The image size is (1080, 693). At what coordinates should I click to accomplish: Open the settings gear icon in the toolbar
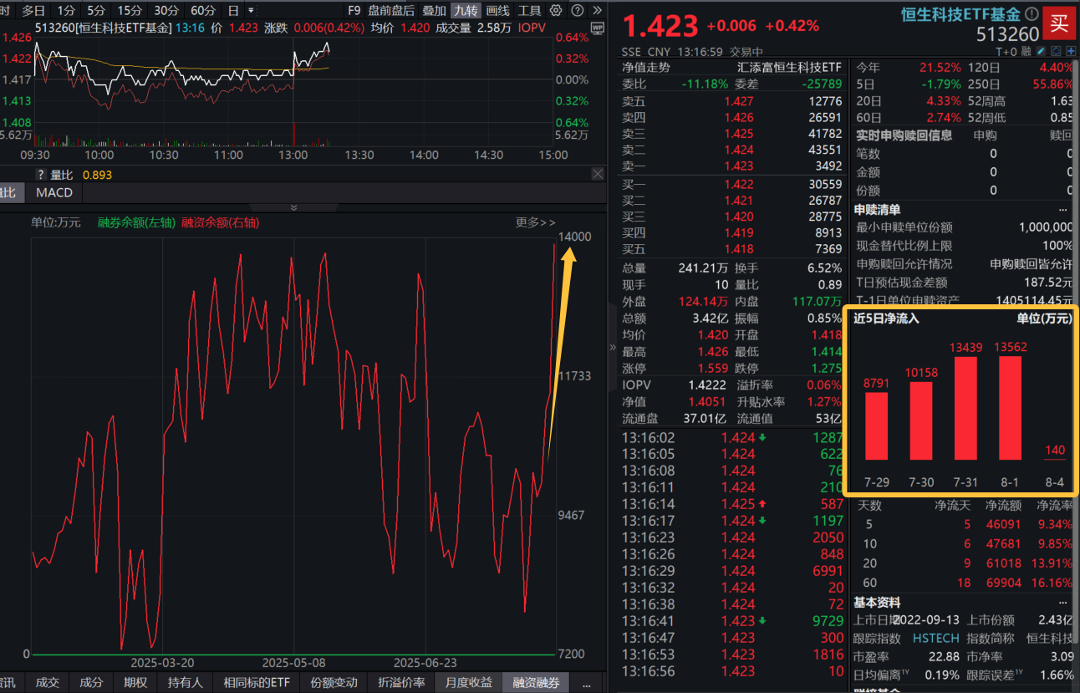click(x=555, y=11)
